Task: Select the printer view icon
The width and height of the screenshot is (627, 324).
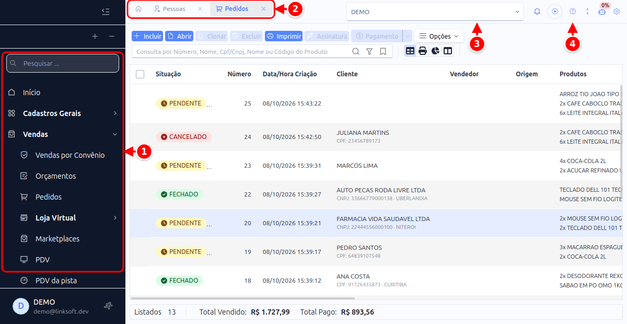Action: [x=423, y=51]
